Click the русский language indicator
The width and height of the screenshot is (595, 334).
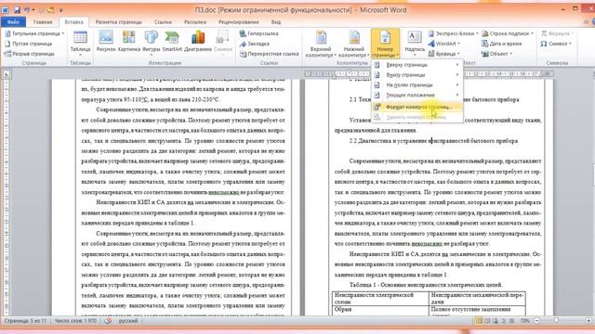(x=128, y=321)
